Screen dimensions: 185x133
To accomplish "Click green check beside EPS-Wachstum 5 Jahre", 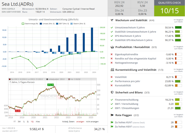I will [x=112, y=36].
